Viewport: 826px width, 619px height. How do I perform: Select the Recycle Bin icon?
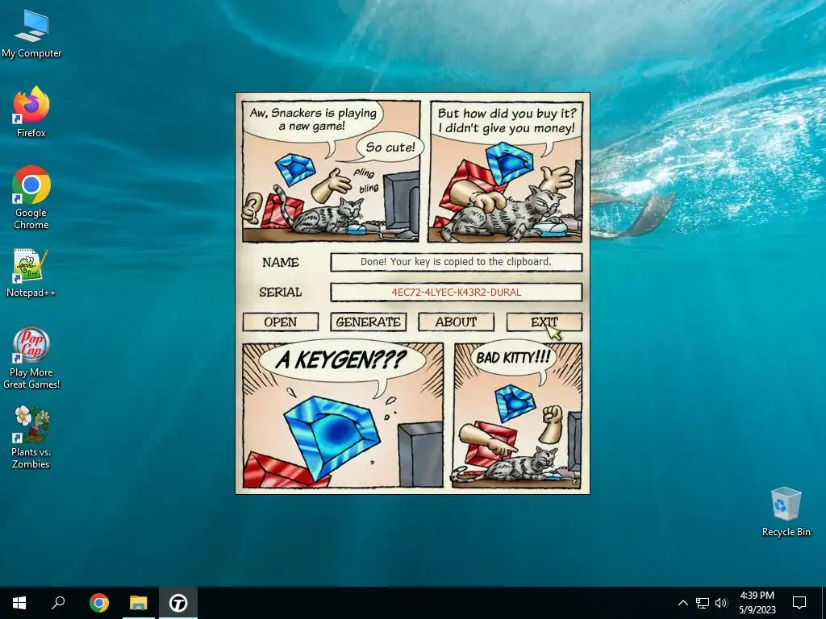(786, 512)
